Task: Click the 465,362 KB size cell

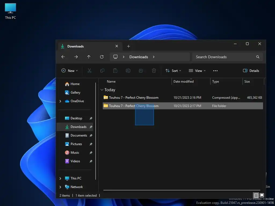Action: [x=255, y=98]
